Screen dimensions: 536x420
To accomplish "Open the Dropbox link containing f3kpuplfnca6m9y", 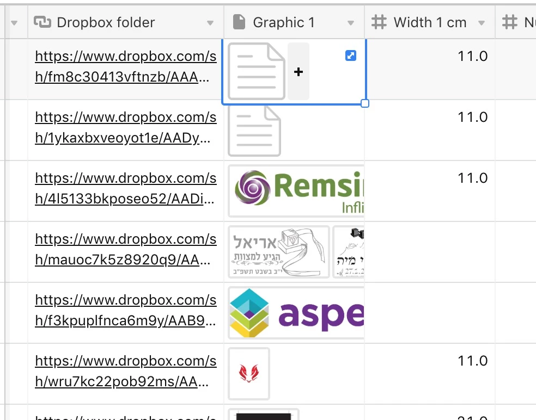I will pyautogui.click(x=126, y=310).
